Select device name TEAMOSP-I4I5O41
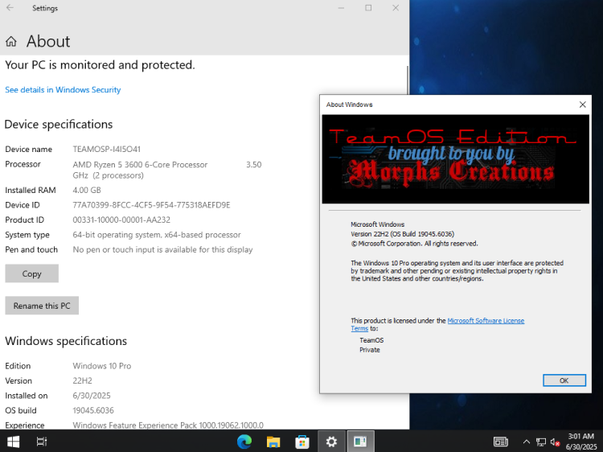The height and width of the screenshot is (452, 603). [x=106, y=150]
